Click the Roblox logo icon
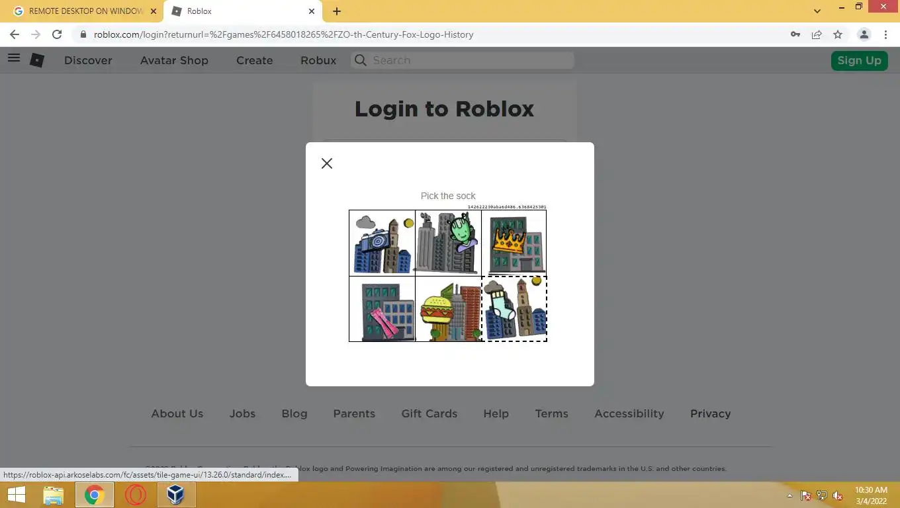 tap(37, 60)
